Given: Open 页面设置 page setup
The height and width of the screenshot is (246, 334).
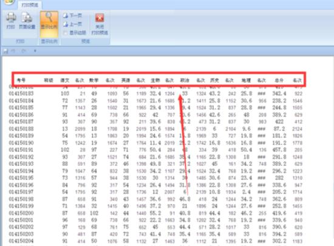Looking at the screenshot, I should click(x=27, y=21).
